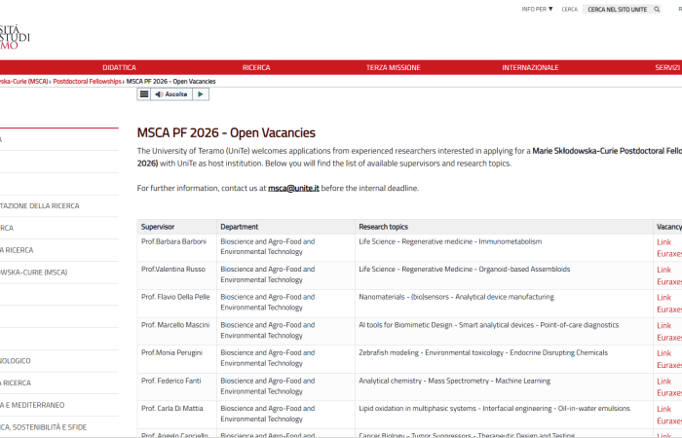Select TERZA MISSIONE in navigation bar
Screen dimensions: 682x438
(393, 68)
